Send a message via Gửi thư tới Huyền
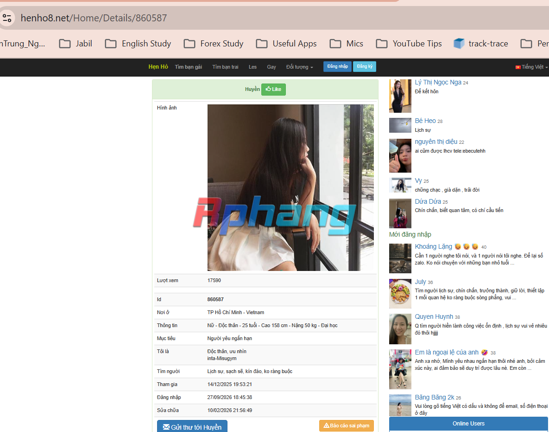This screenshot has width=549, height=432. coord(192,426)
